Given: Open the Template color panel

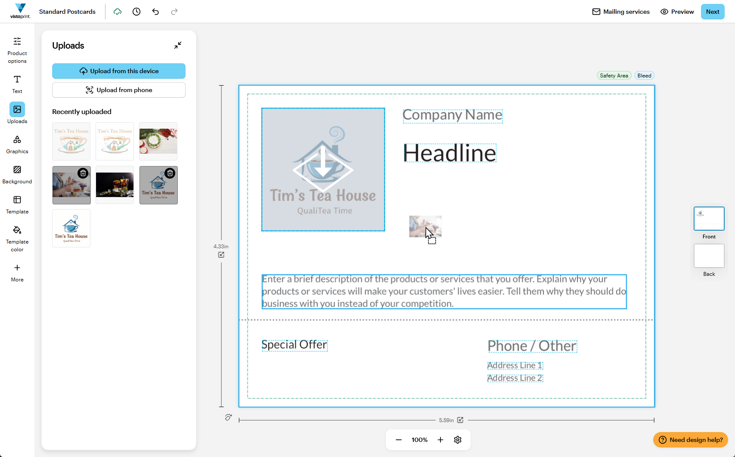Looking at the screenshot, I should coord(17,239).
